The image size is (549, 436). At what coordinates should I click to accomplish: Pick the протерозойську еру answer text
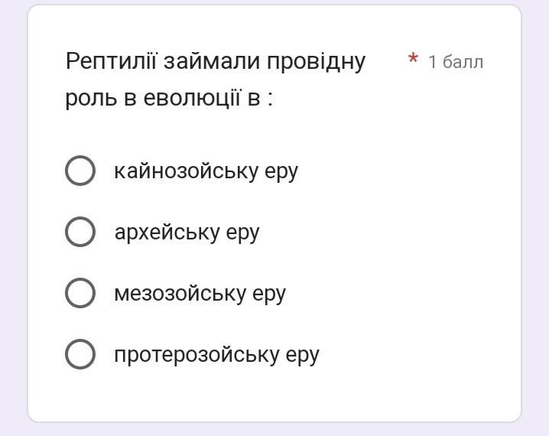pos(216,355)
